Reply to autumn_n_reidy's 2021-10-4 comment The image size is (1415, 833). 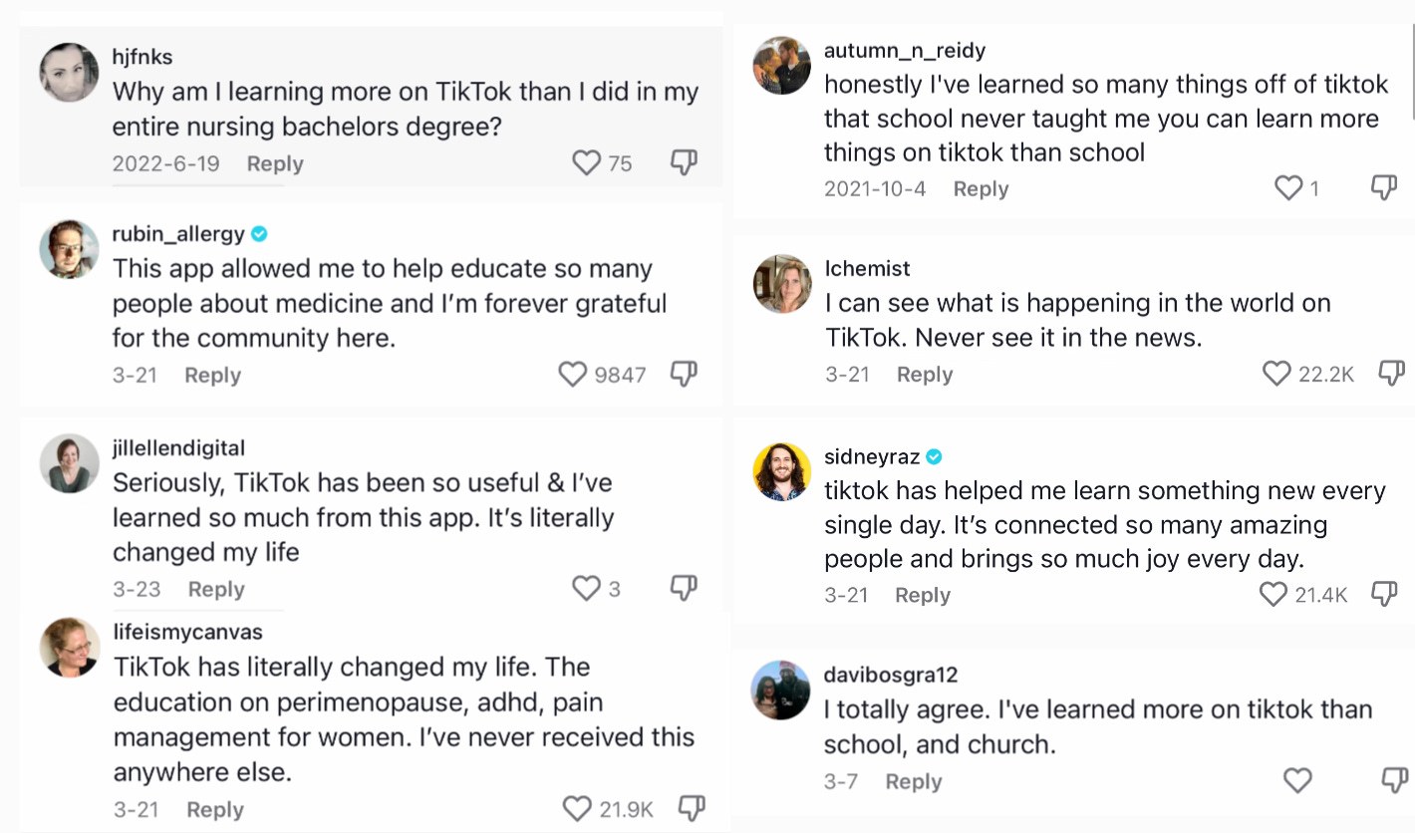(981, 188)
